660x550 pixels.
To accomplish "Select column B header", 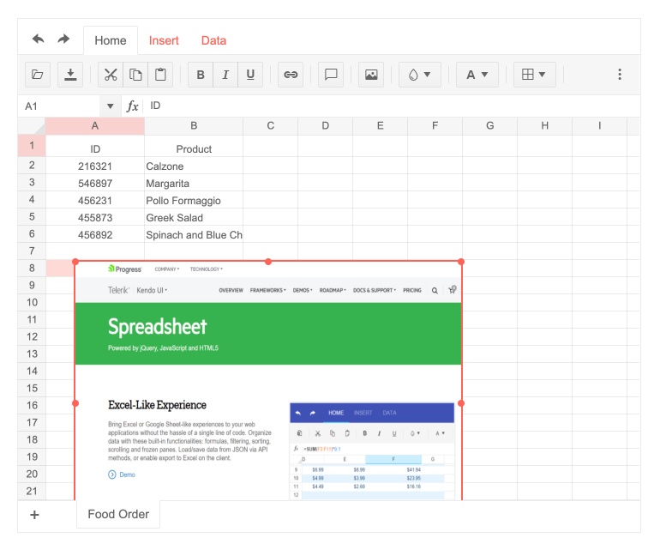I will [x=194, y=126].
